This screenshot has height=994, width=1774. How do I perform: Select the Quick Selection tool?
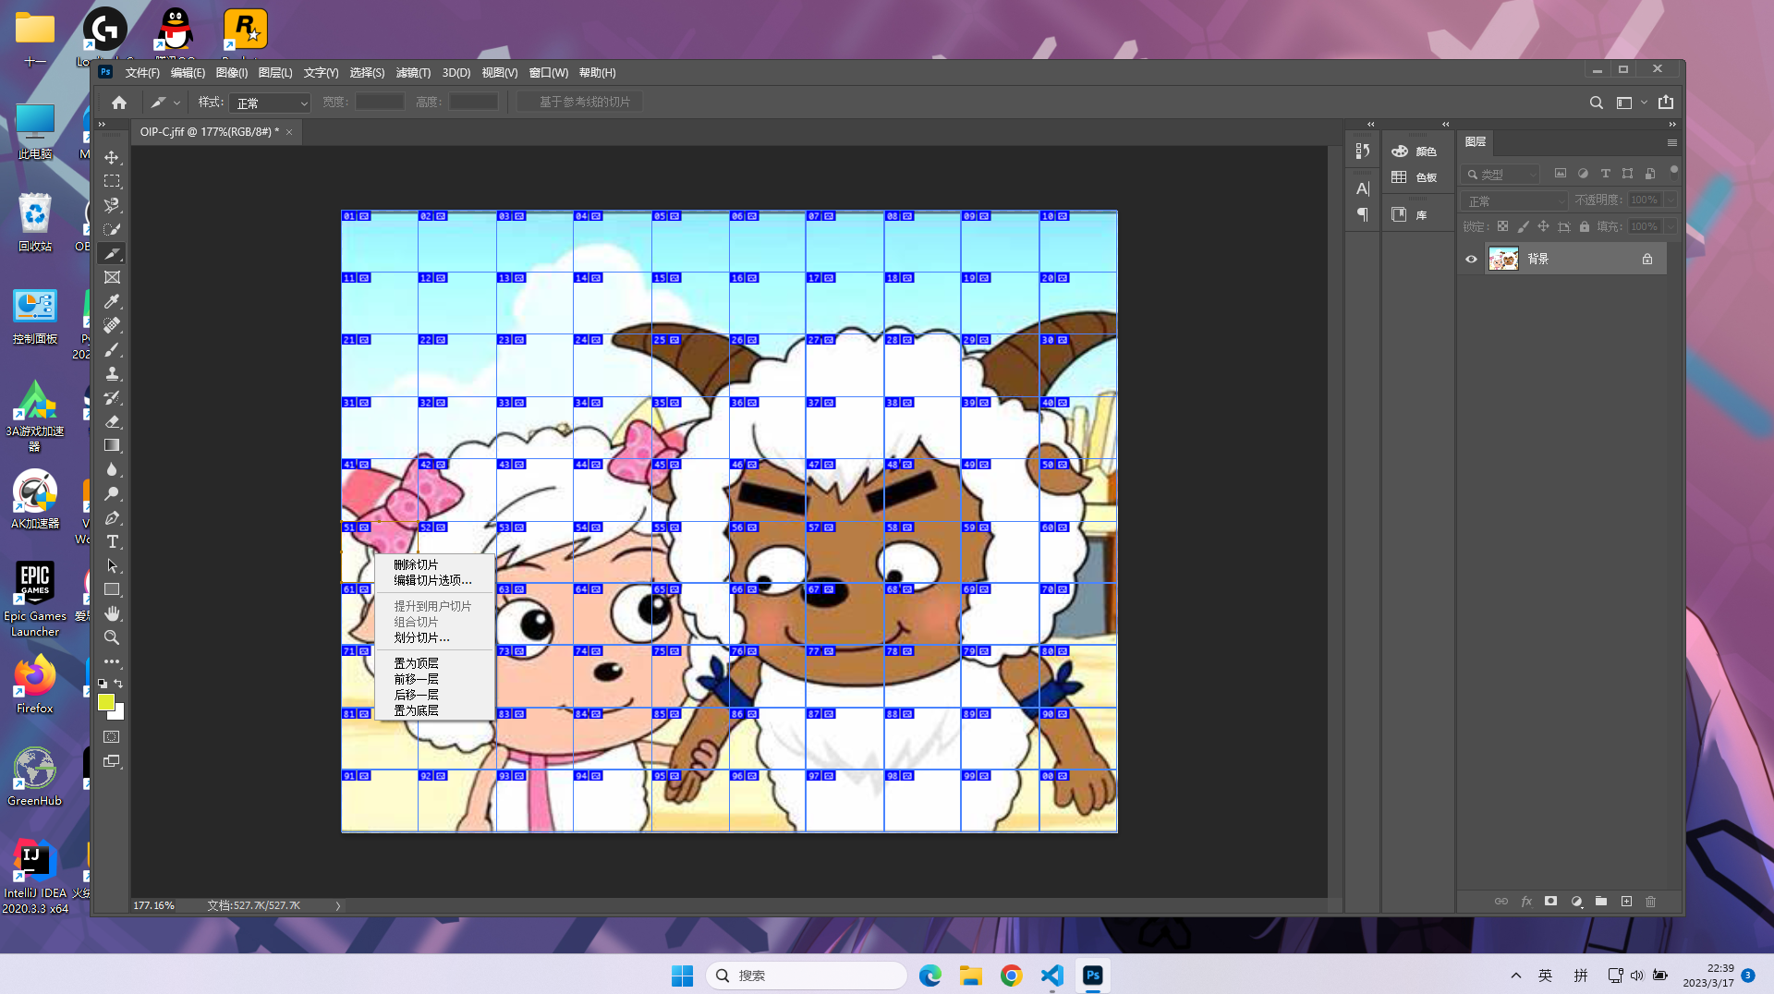click(x=112, y=229)
